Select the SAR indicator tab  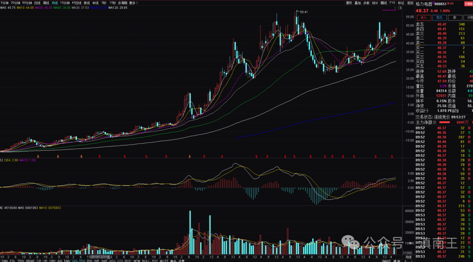point(104,260)
